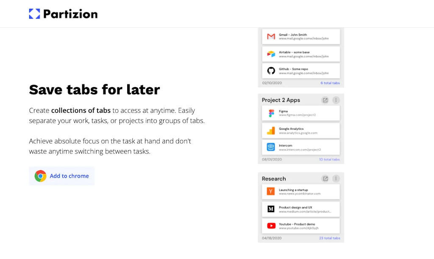Select the Gmail - John Smith tab entry
This screenshot has height=259, width=434.
pyautogui.click(x=301, y=36)
